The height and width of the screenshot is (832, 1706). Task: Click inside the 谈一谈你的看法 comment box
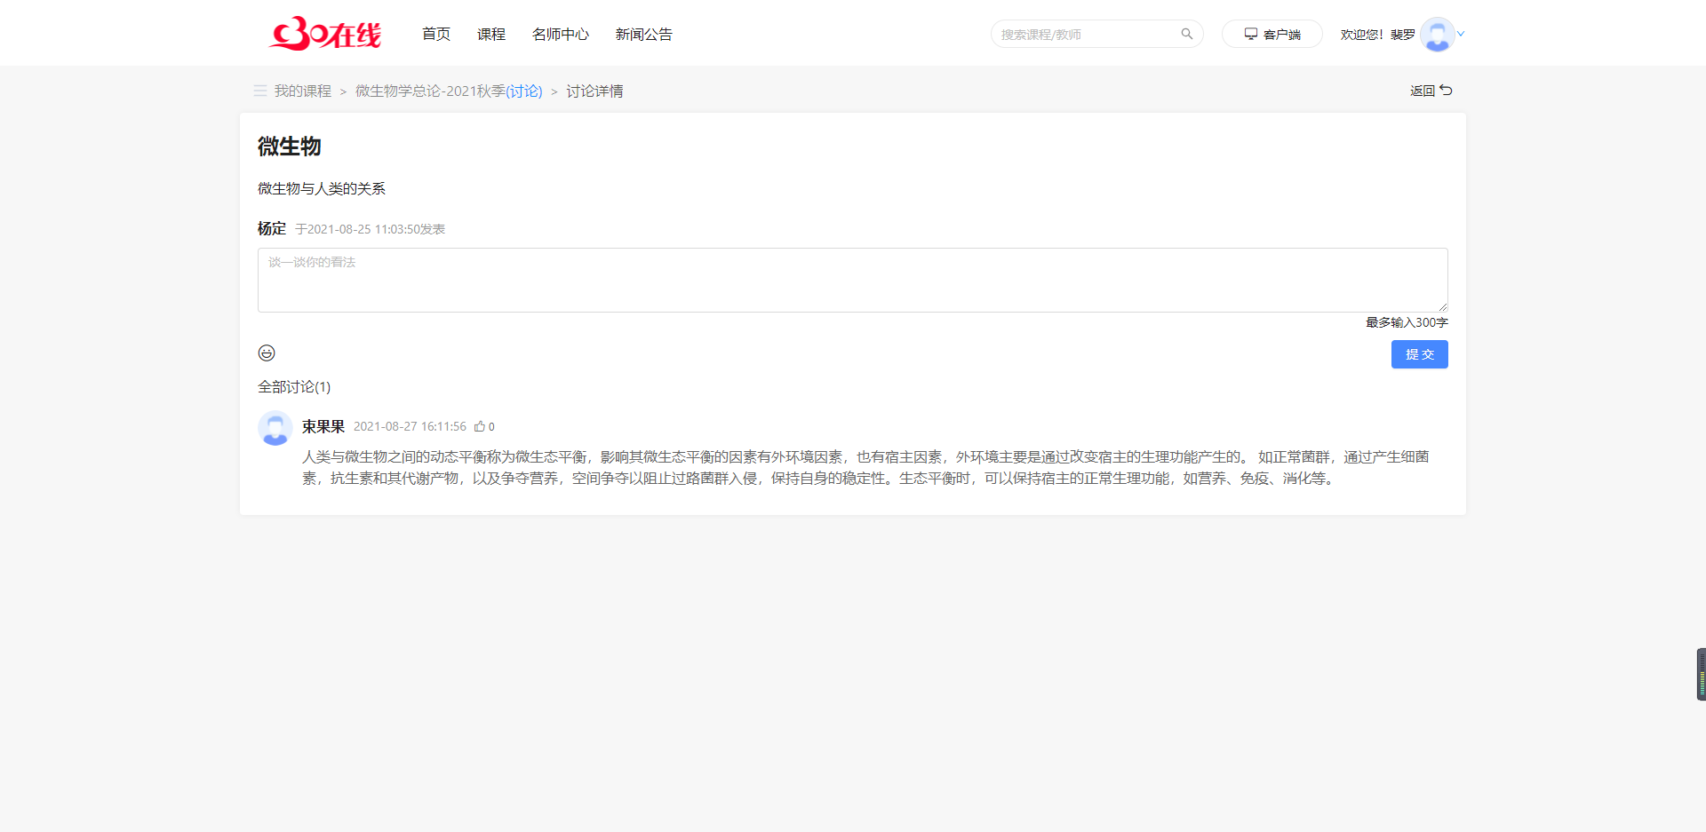[x=851, y=279]
